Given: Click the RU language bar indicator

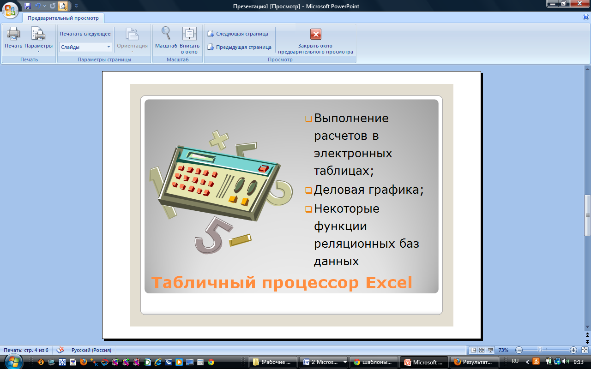Looking at the screenshot, I should pos(515,361).
